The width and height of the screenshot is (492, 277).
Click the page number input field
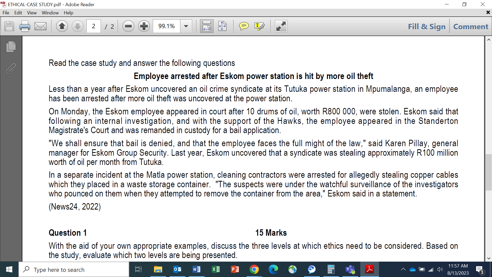coord(94,26)
